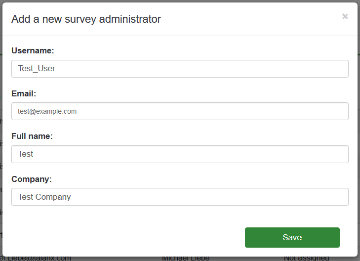
Task: Click empty footer area left of Save
Action: (123, 237)
